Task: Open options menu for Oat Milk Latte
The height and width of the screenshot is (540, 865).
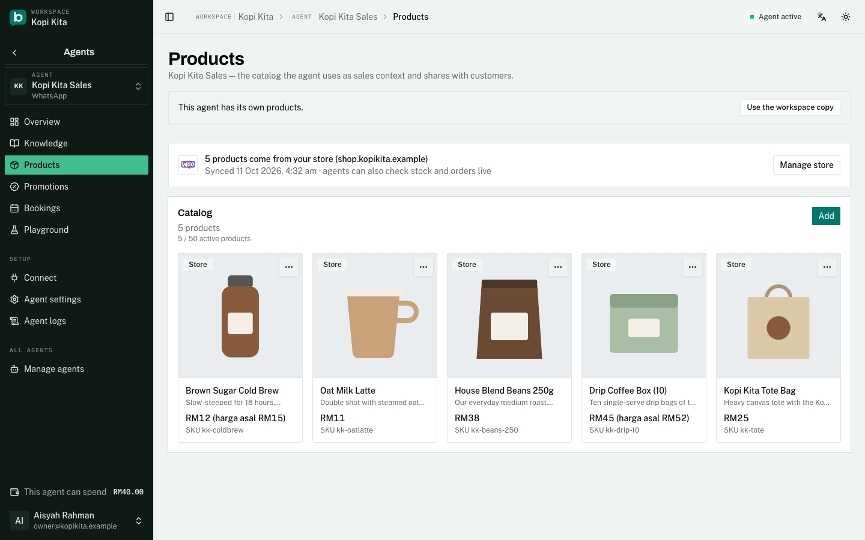Action: [423, 267]
